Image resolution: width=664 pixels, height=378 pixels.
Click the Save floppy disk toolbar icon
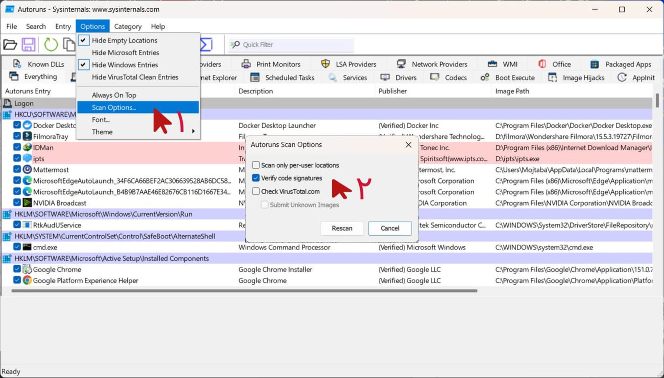tap(28, 45)
